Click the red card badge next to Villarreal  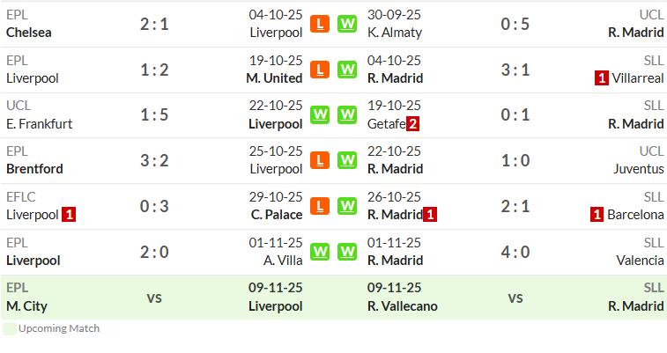tap(602, 78)
